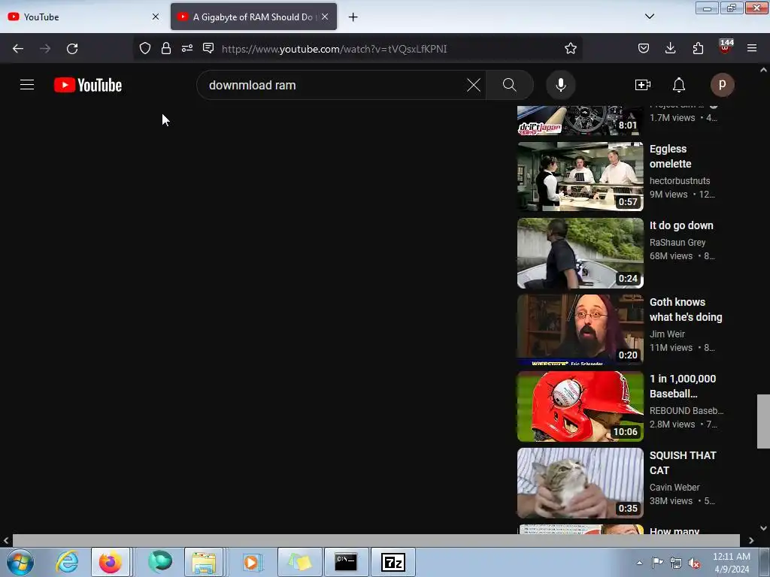Open SQUISH THAT CAT title link
Viewport: 770px width, 577px height.
tap(683, 463)
